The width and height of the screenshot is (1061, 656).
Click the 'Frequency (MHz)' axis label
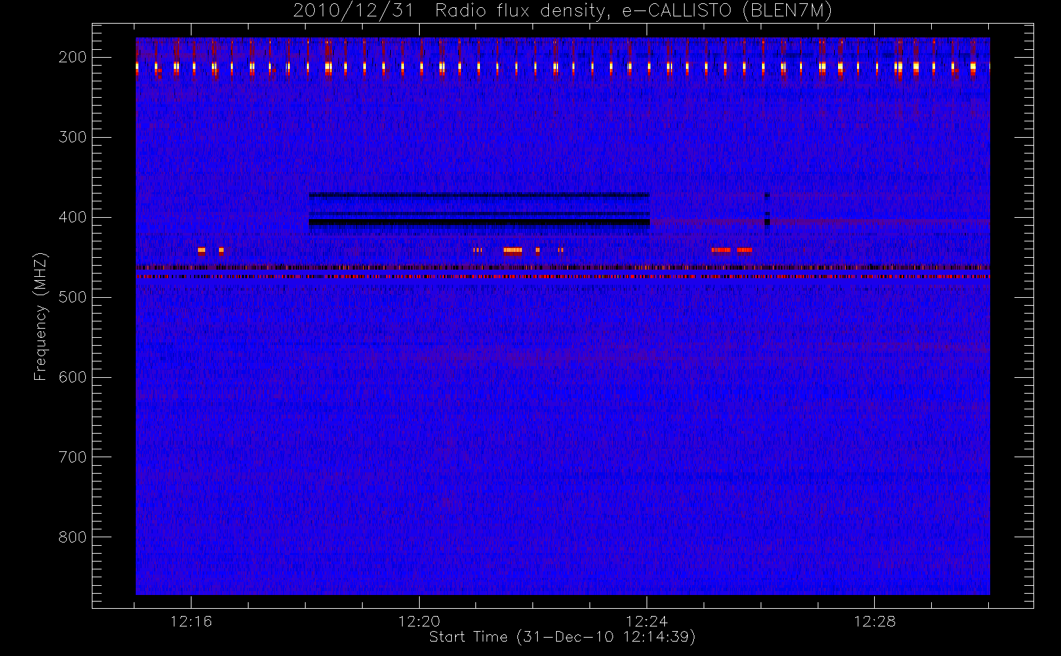41,316
